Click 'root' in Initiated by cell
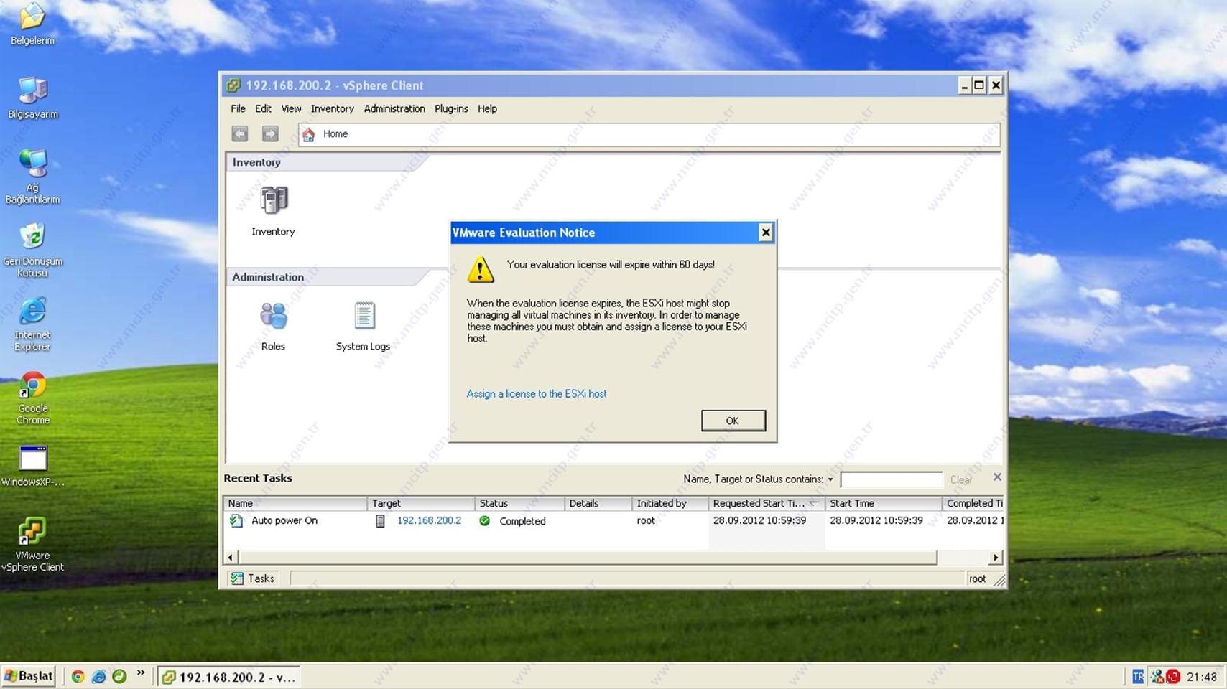 (646, 521)
